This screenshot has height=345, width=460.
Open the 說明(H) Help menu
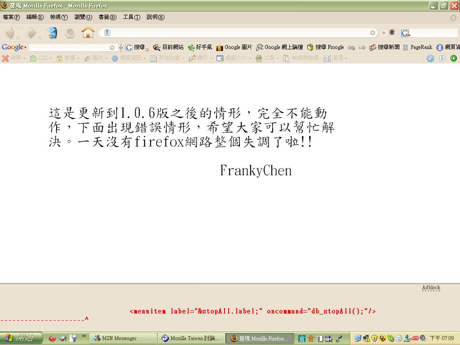click(x=155, y=17)
